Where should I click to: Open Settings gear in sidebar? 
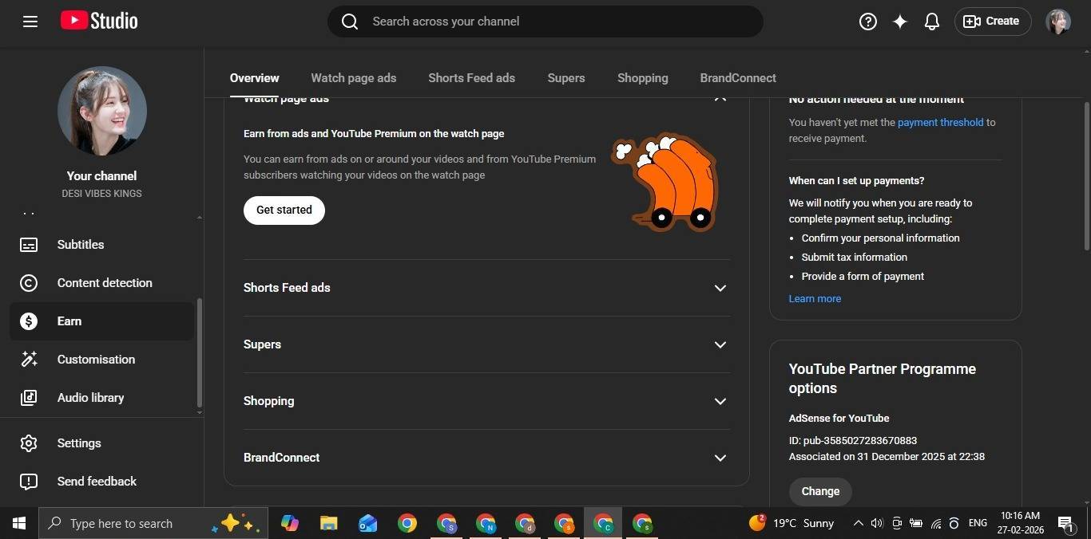click(78, 443)
